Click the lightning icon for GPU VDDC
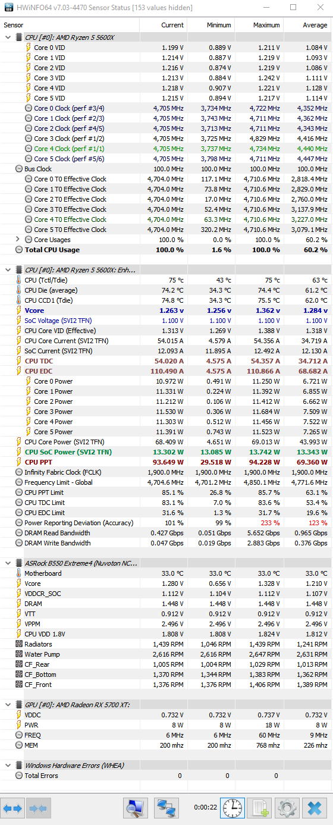Screen dimensions: 333x825 pyautogui.click(x=19, y=714)
